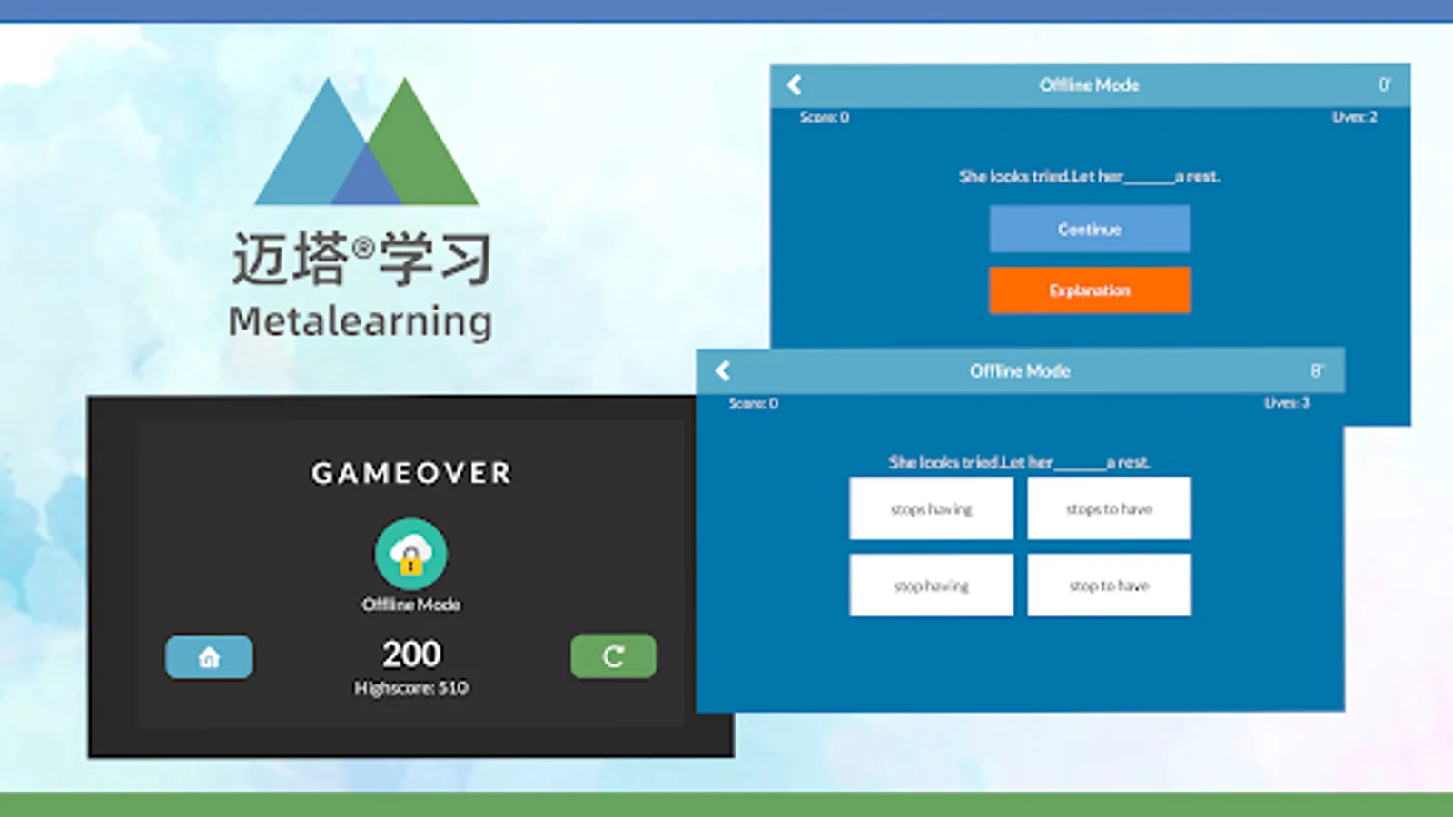Click the "Offline Mode" title in the upper window
1453x817 pixels.
[x=1089, y=84]
